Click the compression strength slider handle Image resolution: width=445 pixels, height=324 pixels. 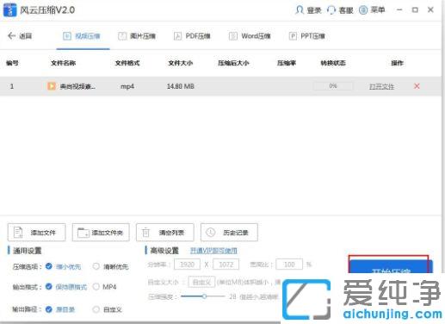click(204, 296)
